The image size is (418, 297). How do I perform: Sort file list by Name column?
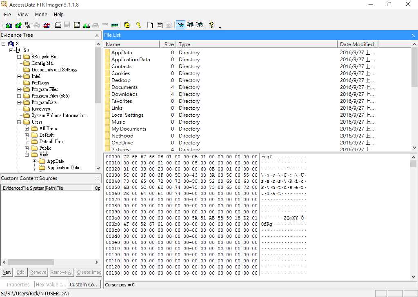[132, 44]
